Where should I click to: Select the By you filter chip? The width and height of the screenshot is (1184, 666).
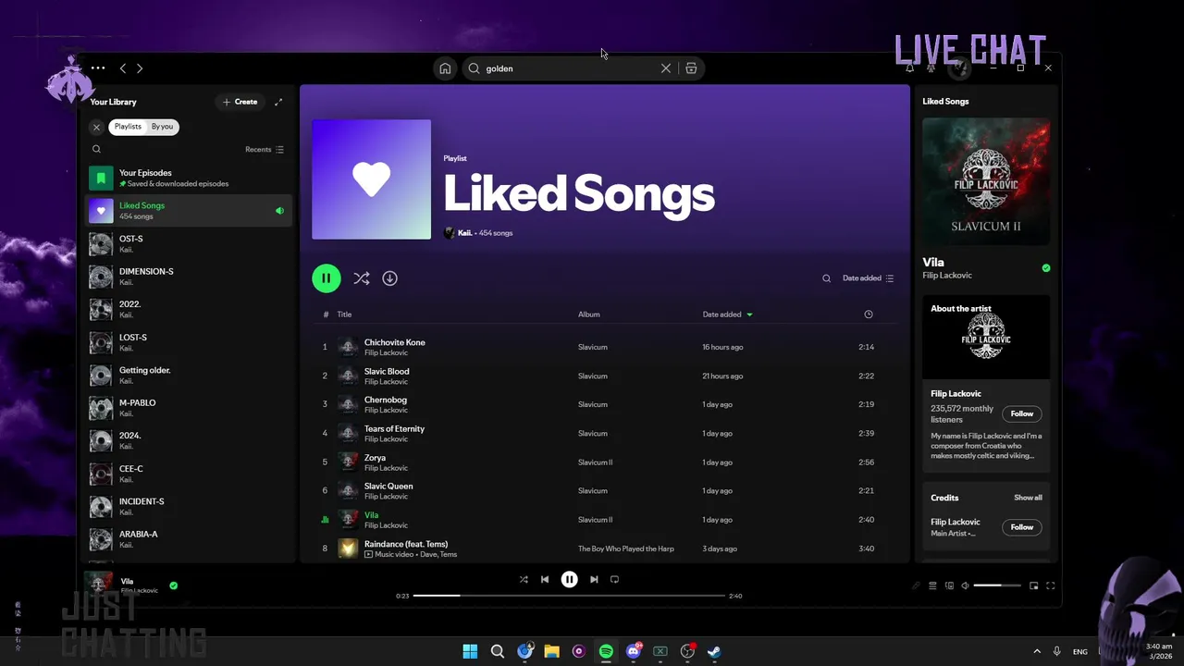162,127
